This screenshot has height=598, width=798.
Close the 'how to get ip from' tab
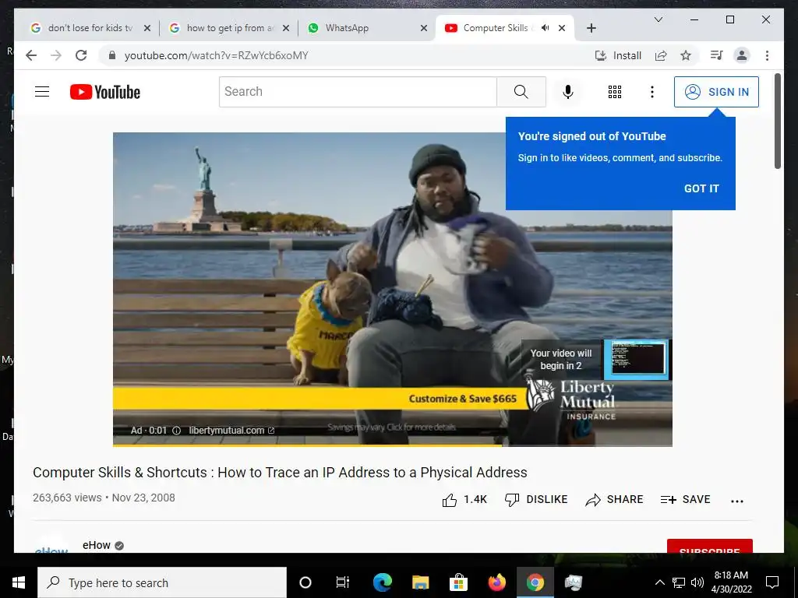point(286,28)
